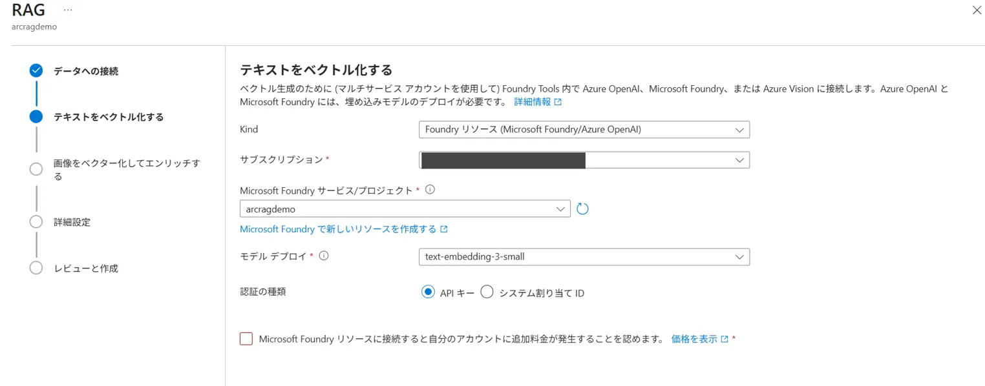
Task: Click the 認証の種類 label
Action: (262, 292)
